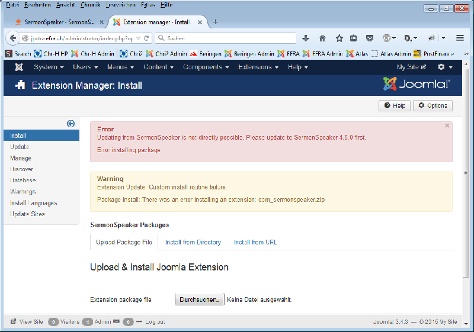Screen dimensions: 474x332
Task: Open the Chri2 Admin bookmark
Action: 166,54
